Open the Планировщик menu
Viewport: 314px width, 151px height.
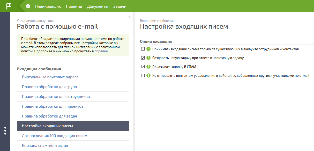point(48,6)
